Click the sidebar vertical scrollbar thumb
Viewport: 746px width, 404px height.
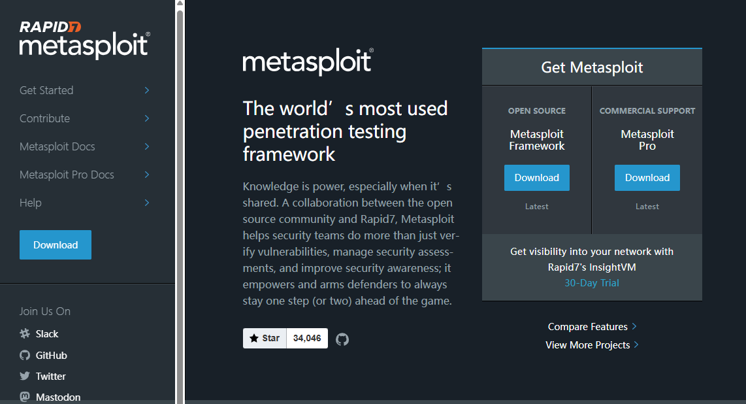[180, 206]
